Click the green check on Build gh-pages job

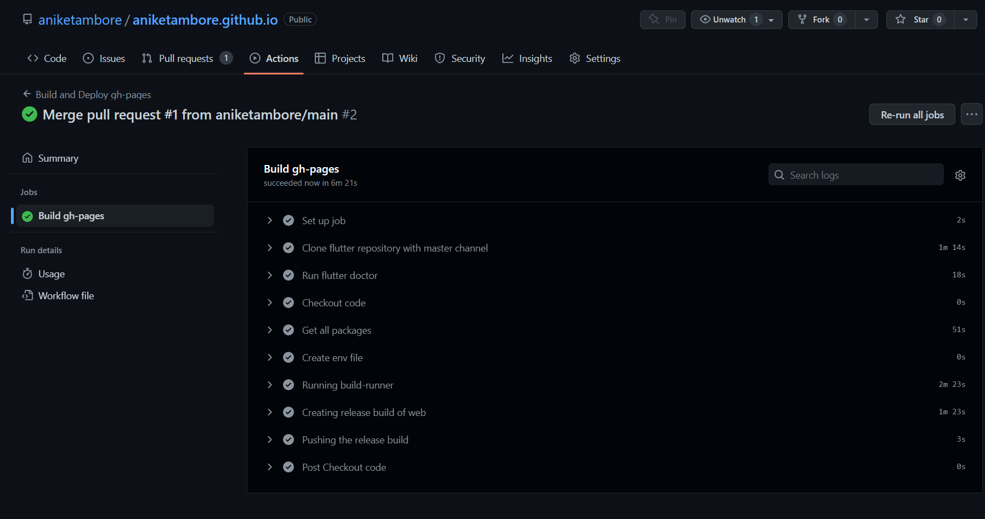27,216
